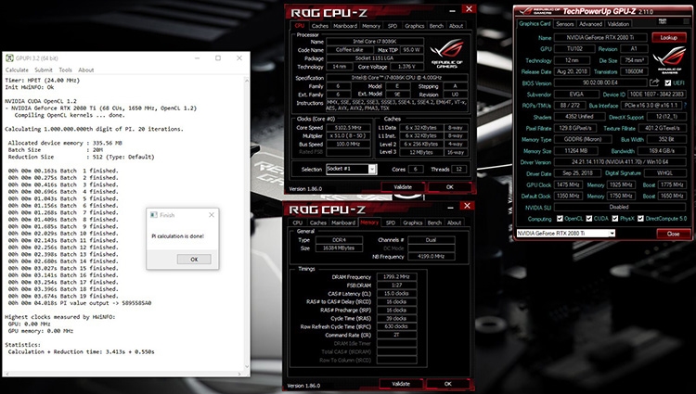Click the BIOS share/export arrow icon

point(654,83)
